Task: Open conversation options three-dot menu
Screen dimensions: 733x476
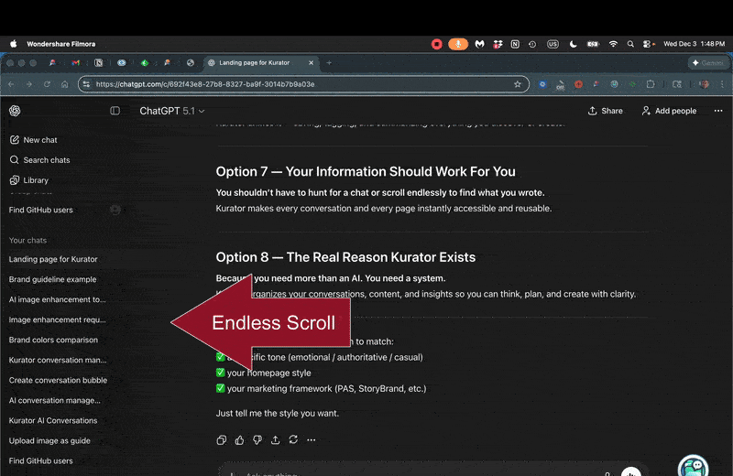Action: coord(718,111)
